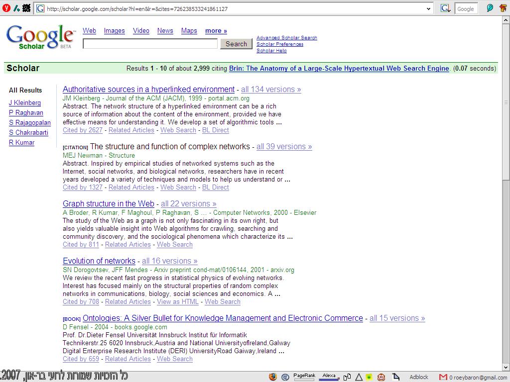The width and height of the screenshot is (510, 382).
Task: Switch to Video search
Action: tap(141, 30)
